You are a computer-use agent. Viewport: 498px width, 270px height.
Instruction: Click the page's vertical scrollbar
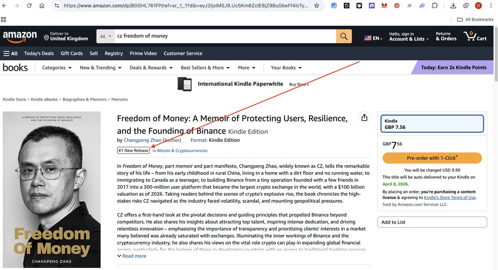click(x=496, y=54)
